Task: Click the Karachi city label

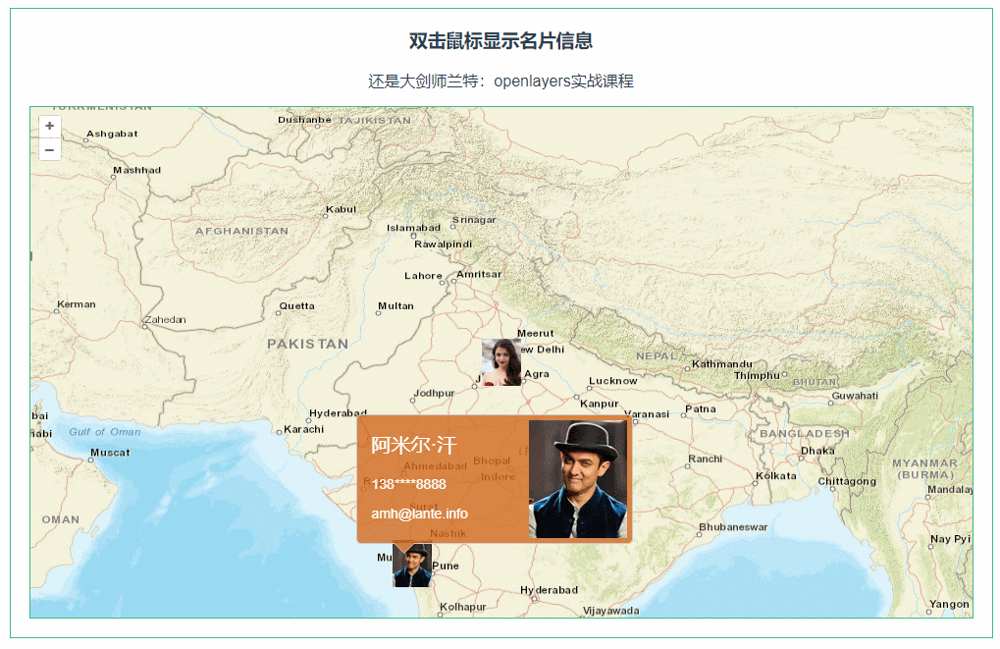Action: (303, 430)
